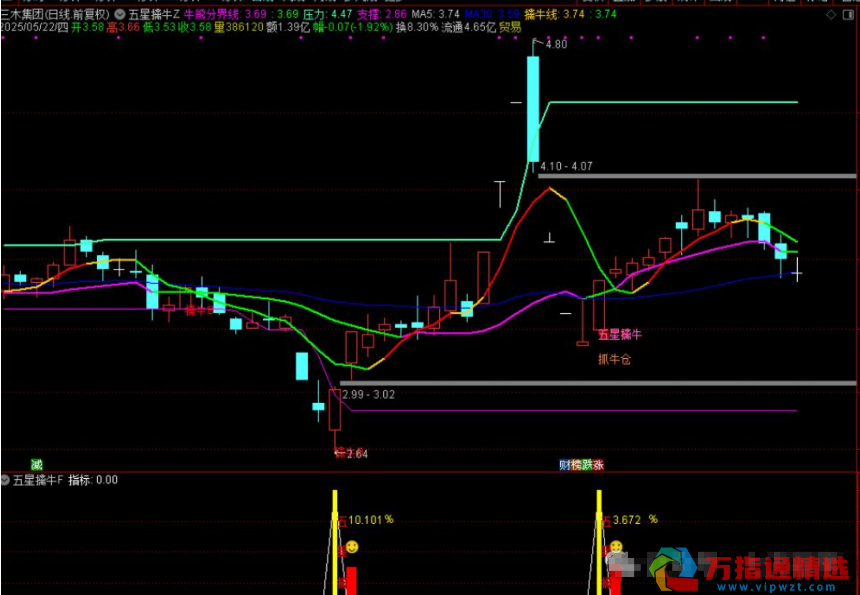860x595 pixels.
Task: Click the low price 低3.53
Action: pyautogui.click(x=159, y=27)
